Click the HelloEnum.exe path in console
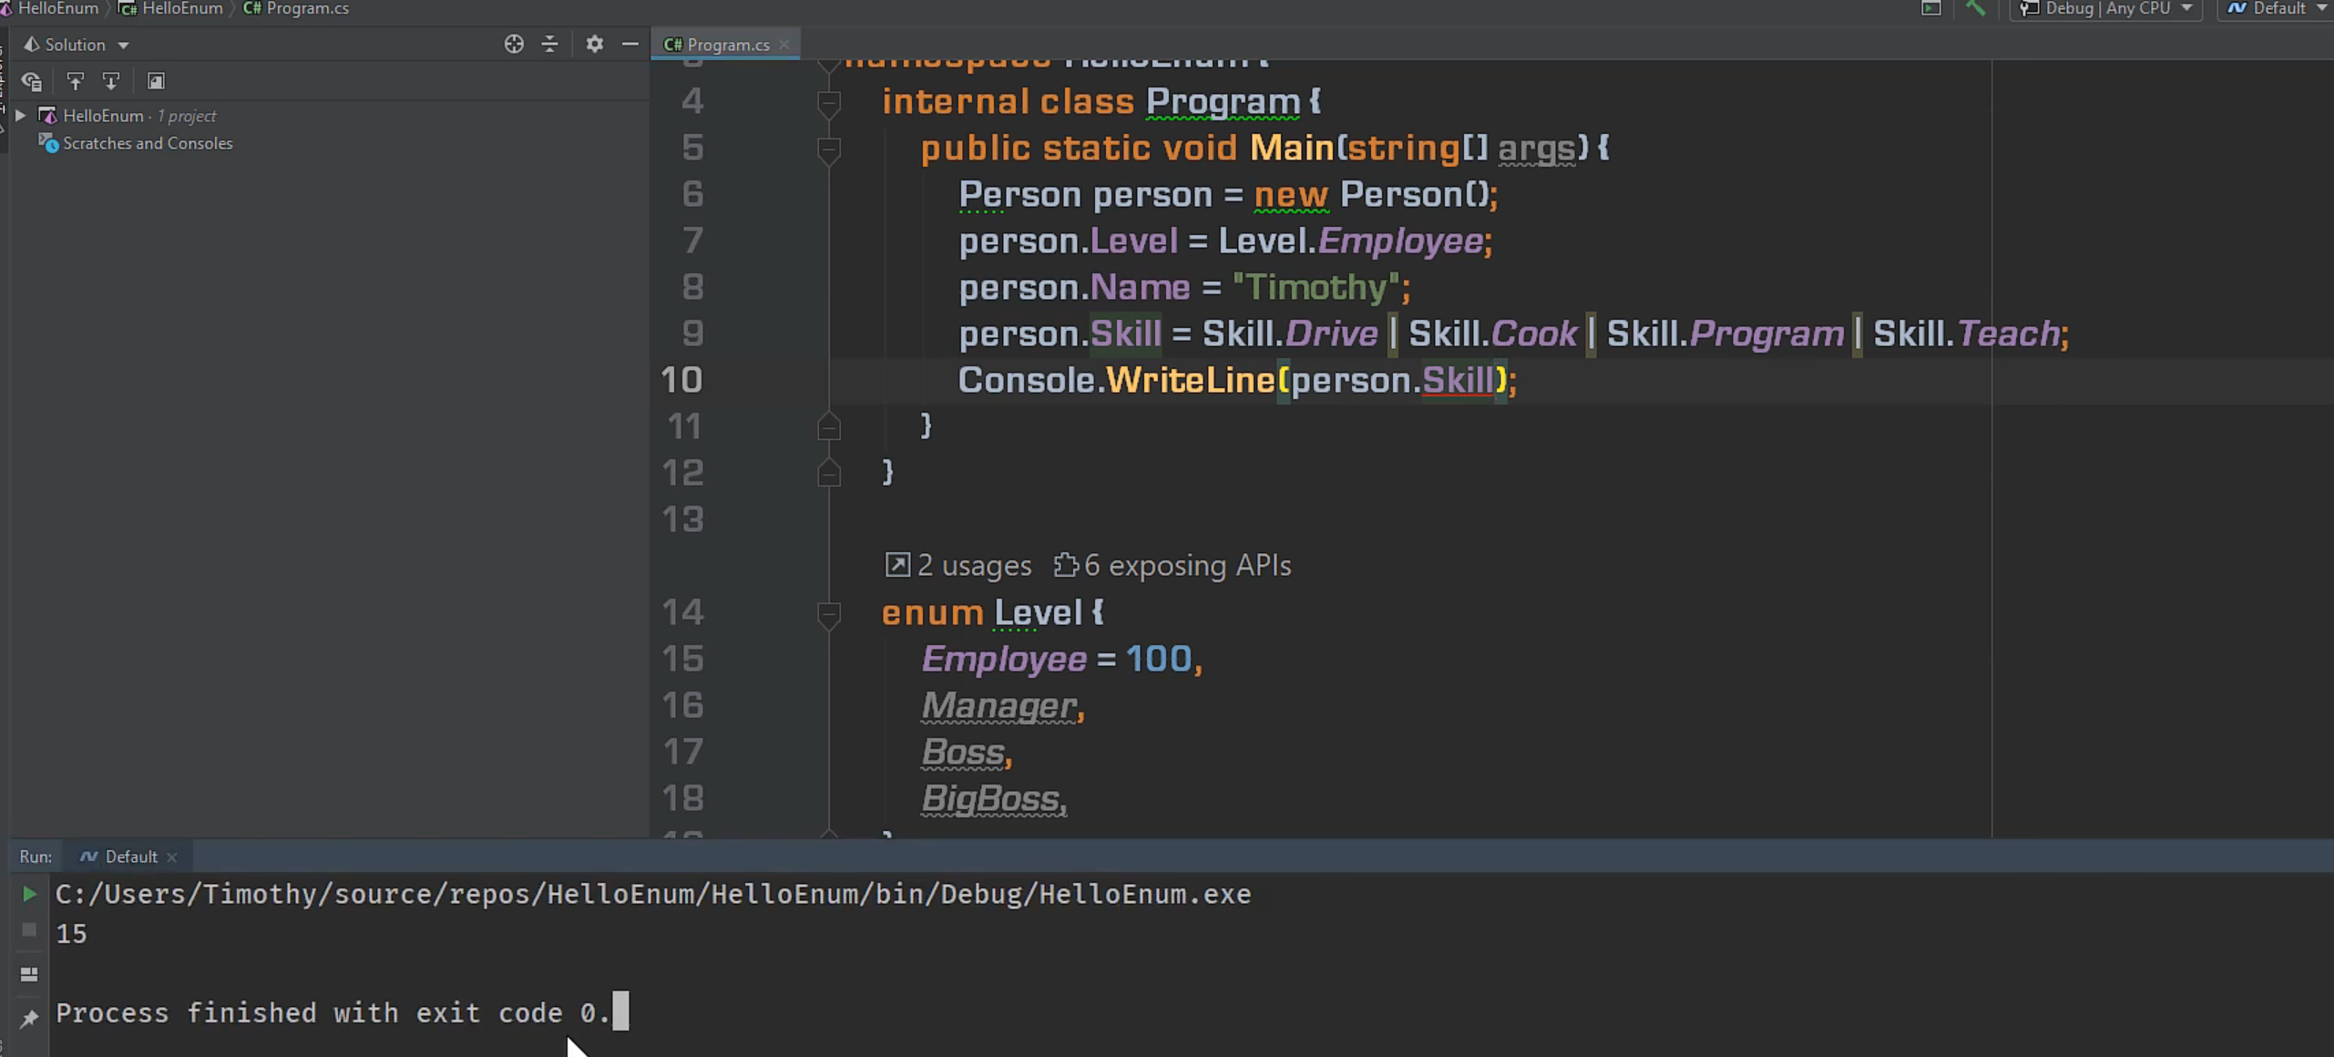The image size is (2334, 1057). click(653, 895)
